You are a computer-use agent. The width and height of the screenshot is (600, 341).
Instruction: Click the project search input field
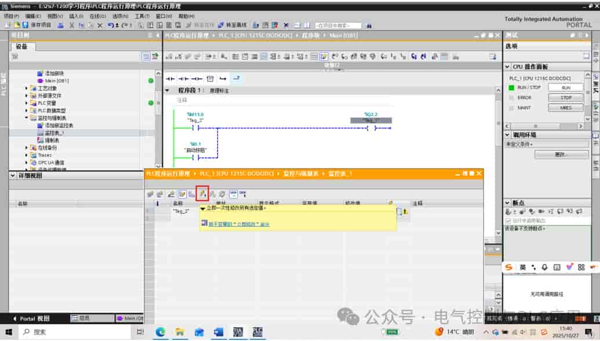click(338, 25)
